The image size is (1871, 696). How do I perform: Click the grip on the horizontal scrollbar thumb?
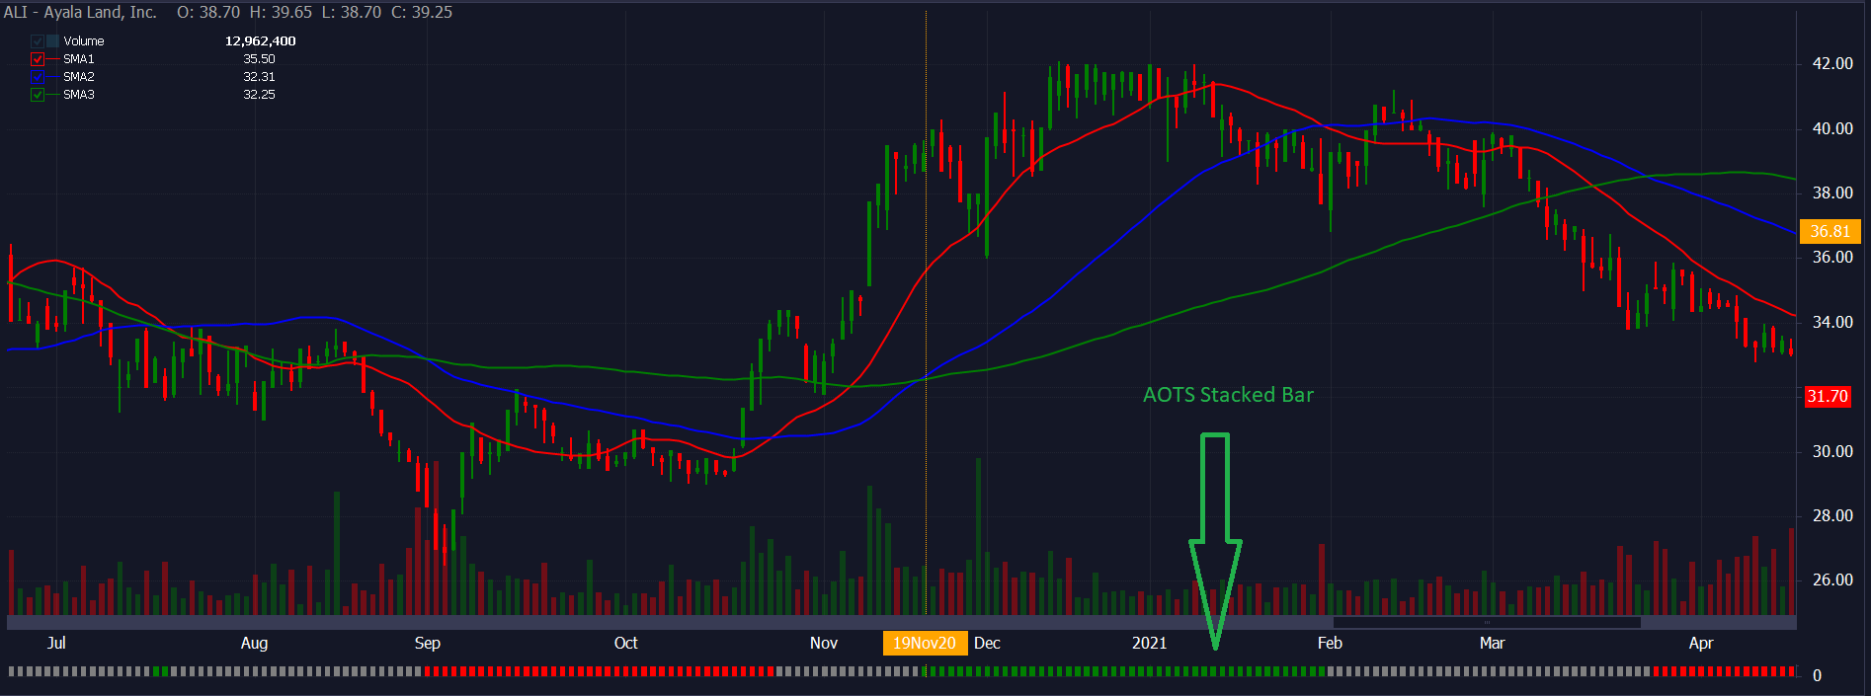click(x=1487, y=623)
